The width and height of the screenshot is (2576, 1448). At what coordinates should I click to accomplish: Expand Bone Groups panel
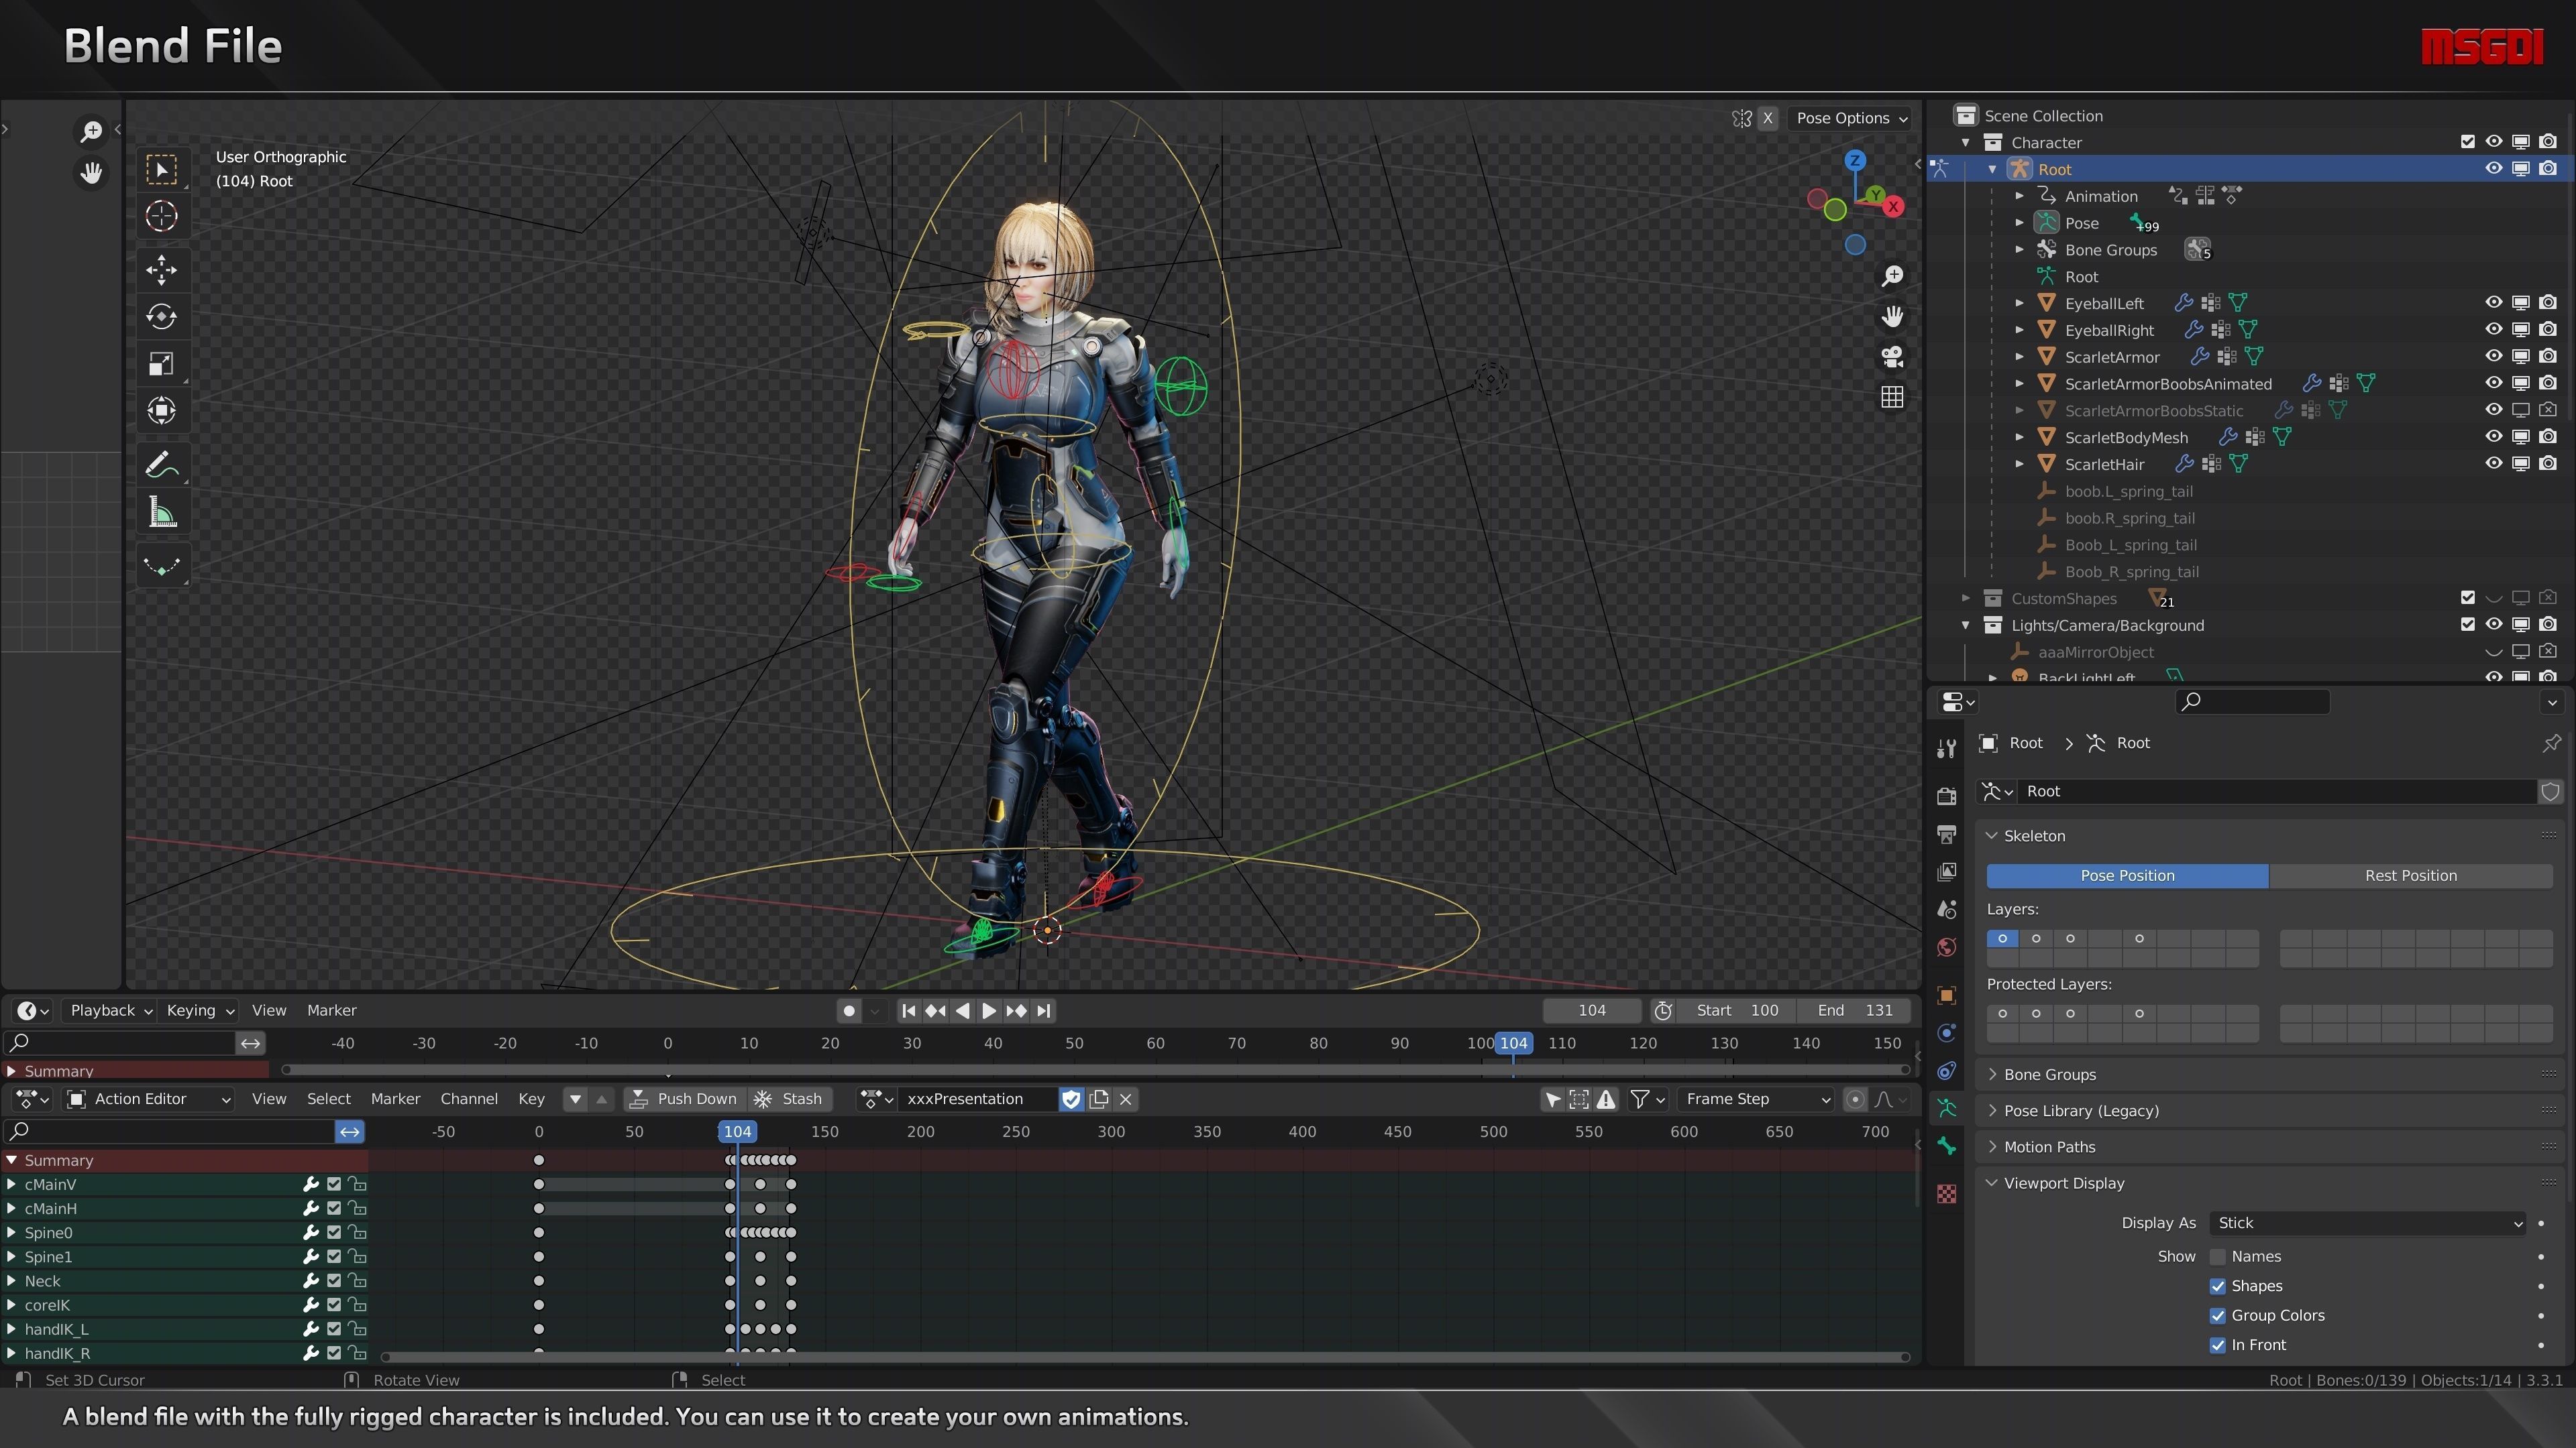pos(2049,1074)
